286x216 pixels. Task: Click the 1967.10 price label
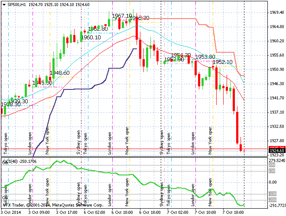tap(122, 16)
